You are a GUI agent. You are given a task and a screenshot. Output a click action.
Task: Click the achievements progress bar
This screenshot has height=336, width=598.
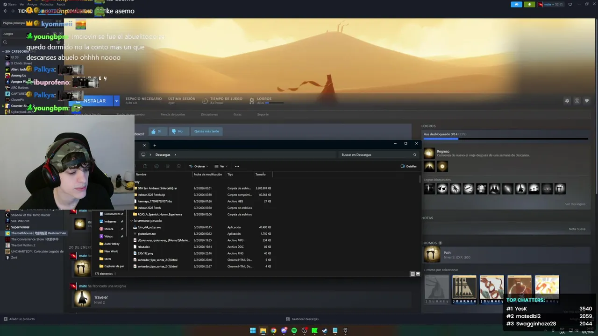[505, 139]
